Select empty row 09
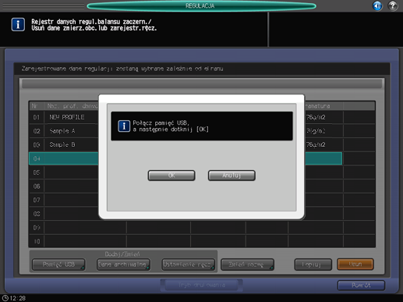This screenshot has height=302, width=403. [202, 228]
